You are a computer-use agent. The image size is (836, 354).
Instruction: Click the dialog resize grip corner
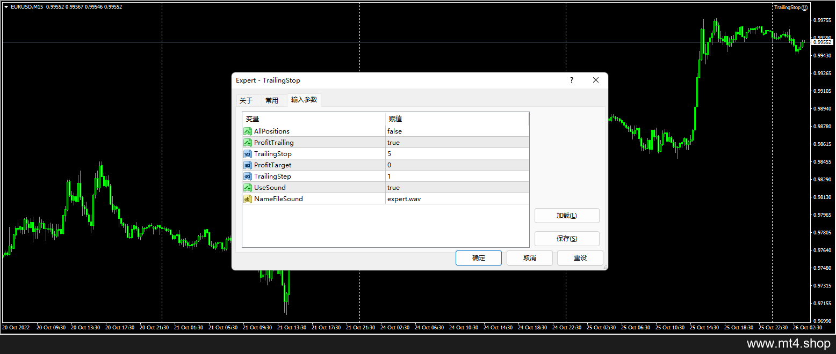(x=604, y=267)
